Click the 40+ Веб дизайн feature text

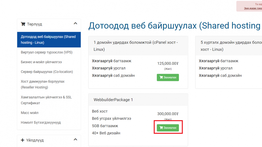click(106, 133)
